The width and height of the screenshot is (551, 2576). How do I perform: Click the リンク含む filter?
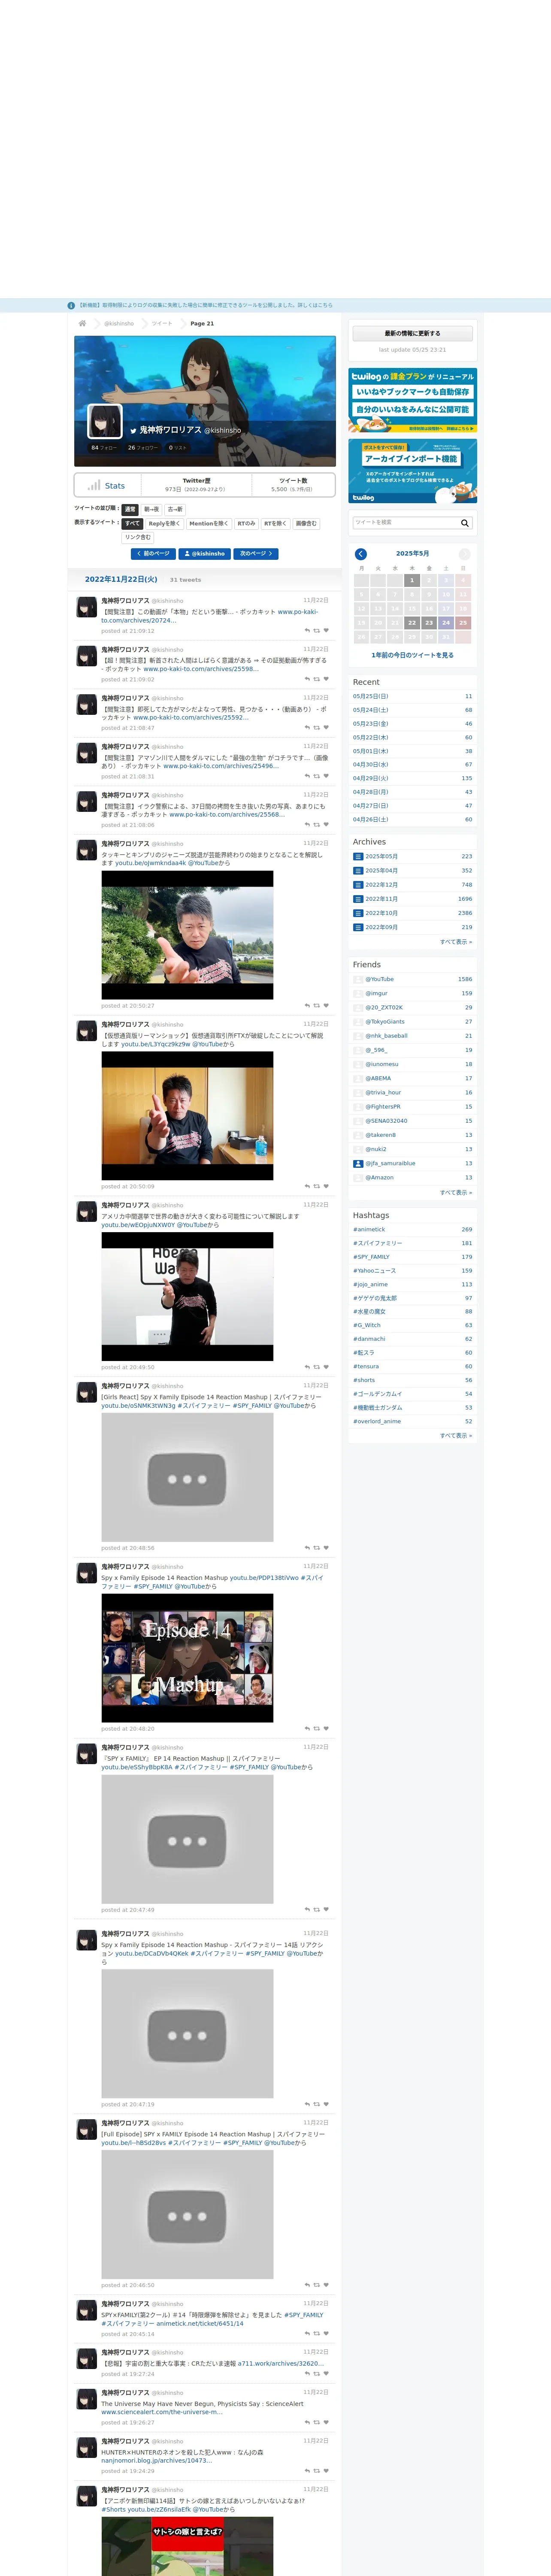pyautogui.click(x=138, y=537)
